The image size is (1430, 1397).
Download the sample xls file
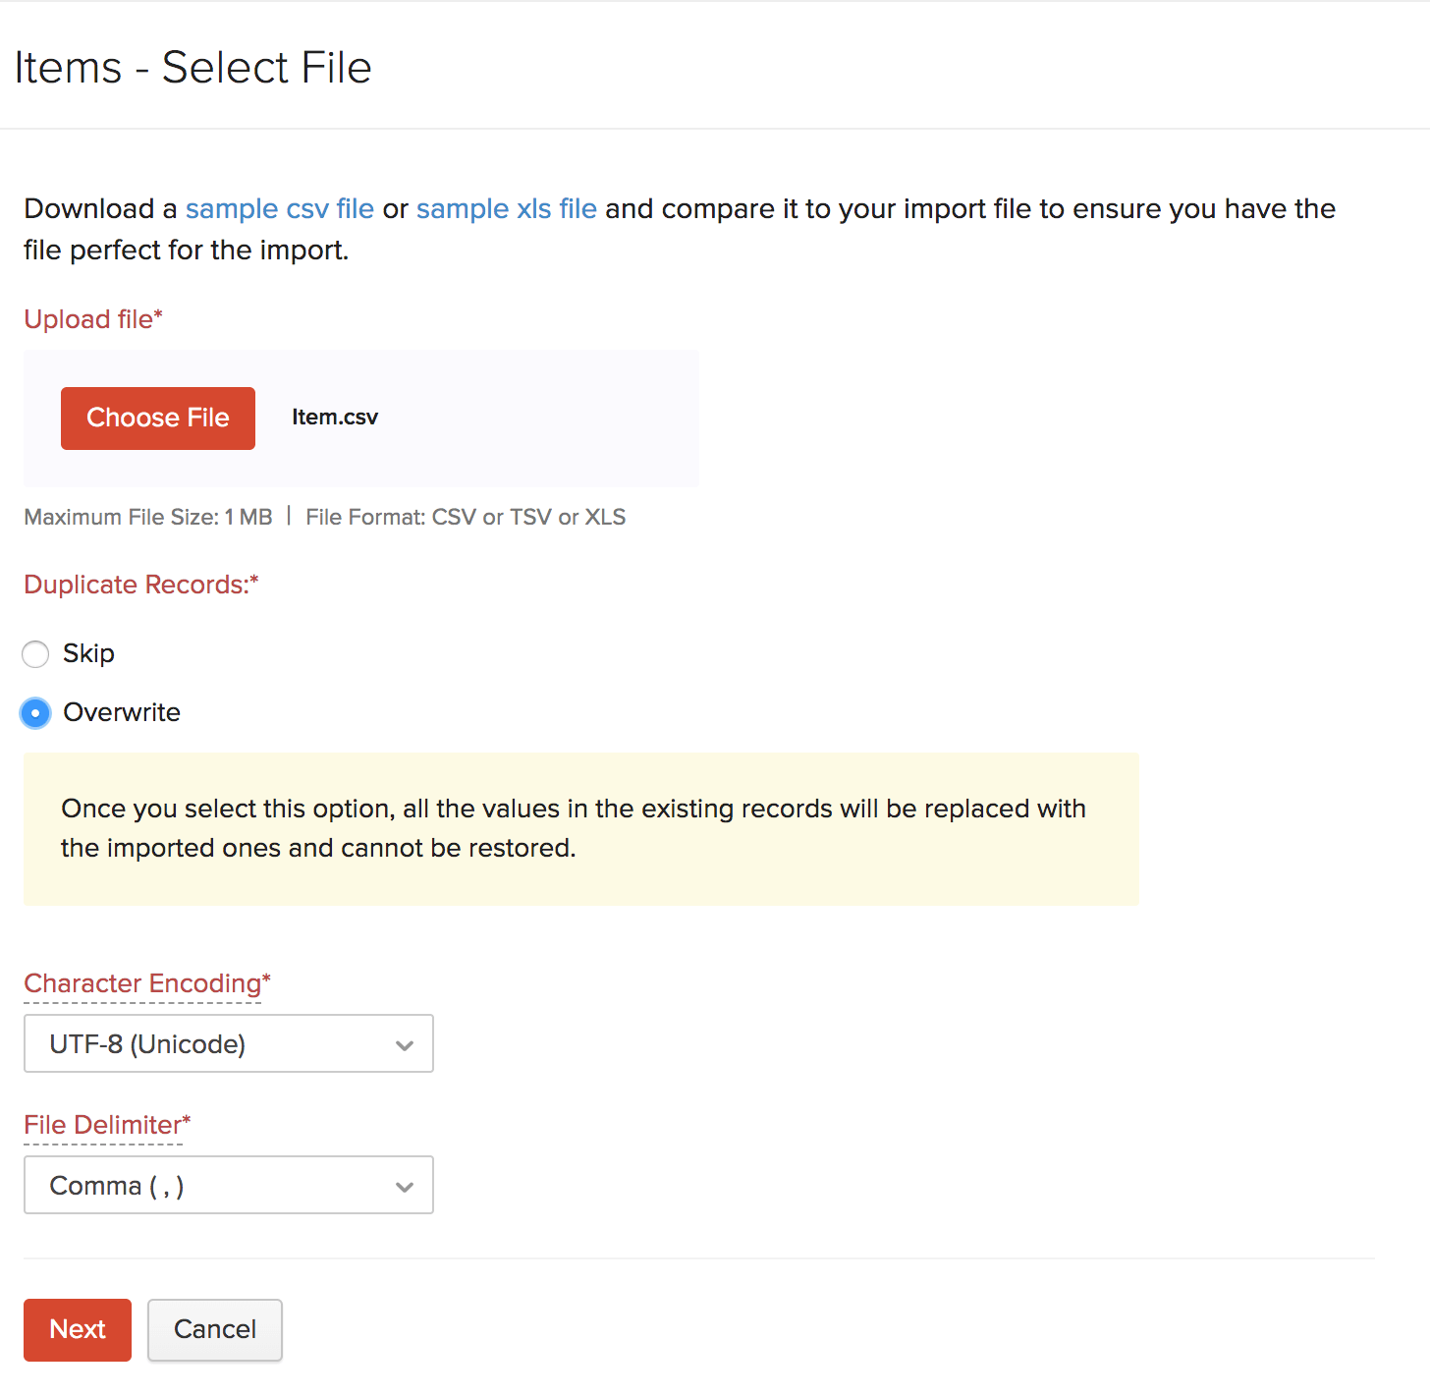505,208
